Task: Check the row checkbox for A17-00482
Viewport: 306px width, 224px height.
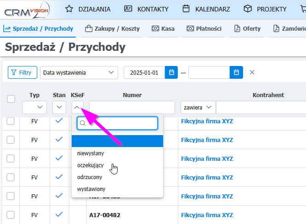Action: coord(11,215)
